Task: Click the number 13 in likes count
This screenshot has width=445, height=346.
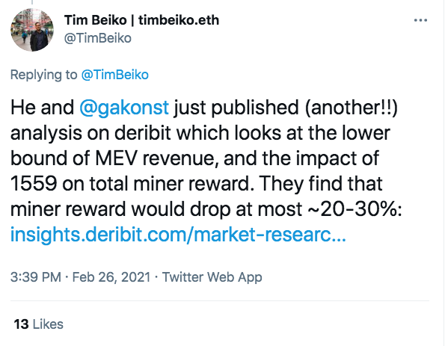Action: [21, 324]
